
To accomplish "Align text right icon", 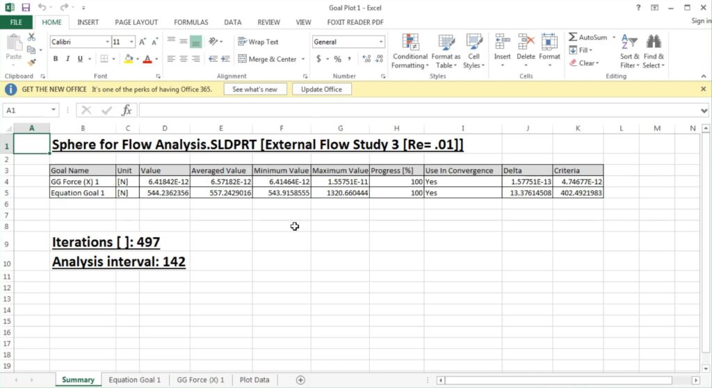I will pos(195,59).
